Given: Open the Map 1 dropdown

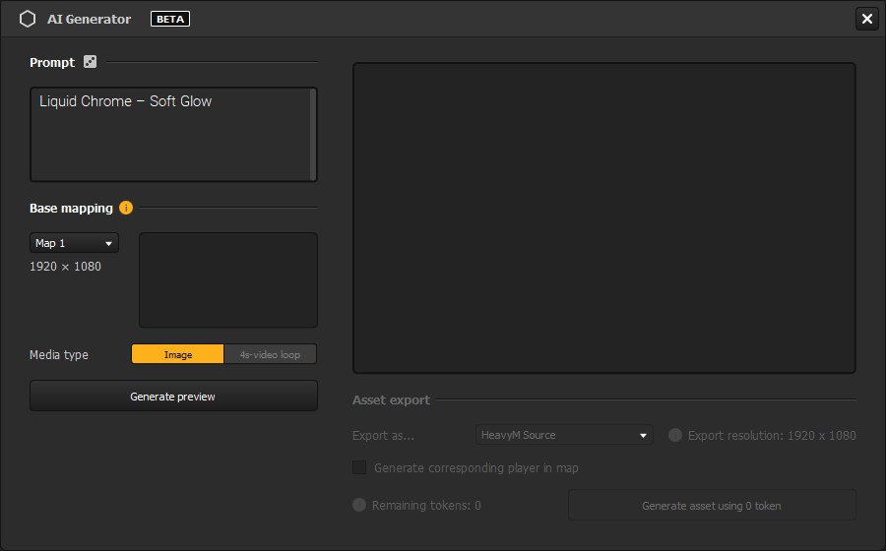Looking at the screenshot, I should 74,243.
